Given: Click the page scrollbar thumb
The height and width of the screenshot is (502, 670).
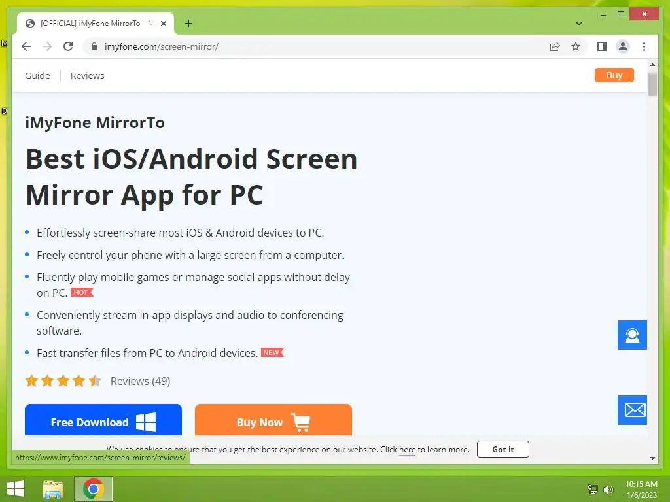Looking at the screenshot, I should pyautogui.click(x=652, y=84).
